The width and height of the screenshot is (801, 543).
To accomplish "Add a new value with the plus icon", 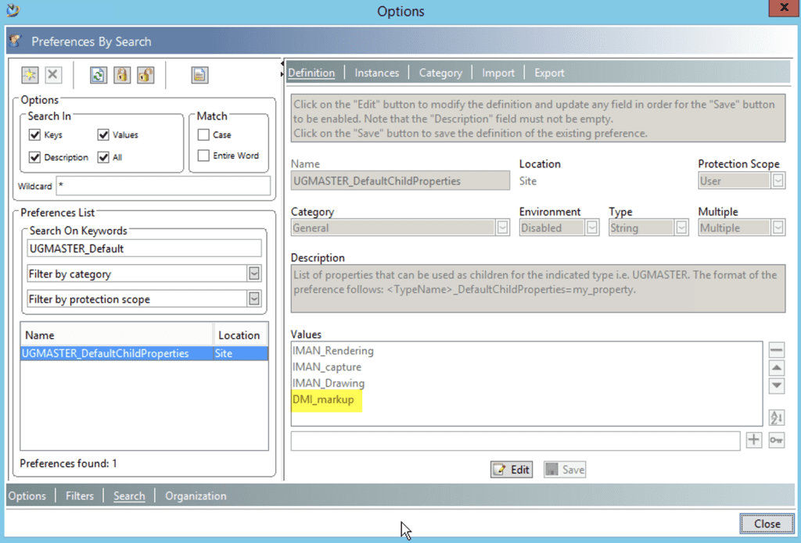I will [x=753, y=440].
